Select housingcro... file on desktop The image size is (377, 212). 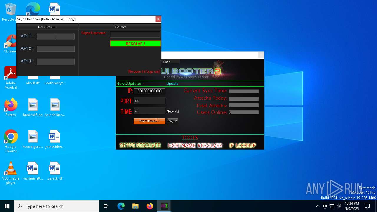[33, 139]
